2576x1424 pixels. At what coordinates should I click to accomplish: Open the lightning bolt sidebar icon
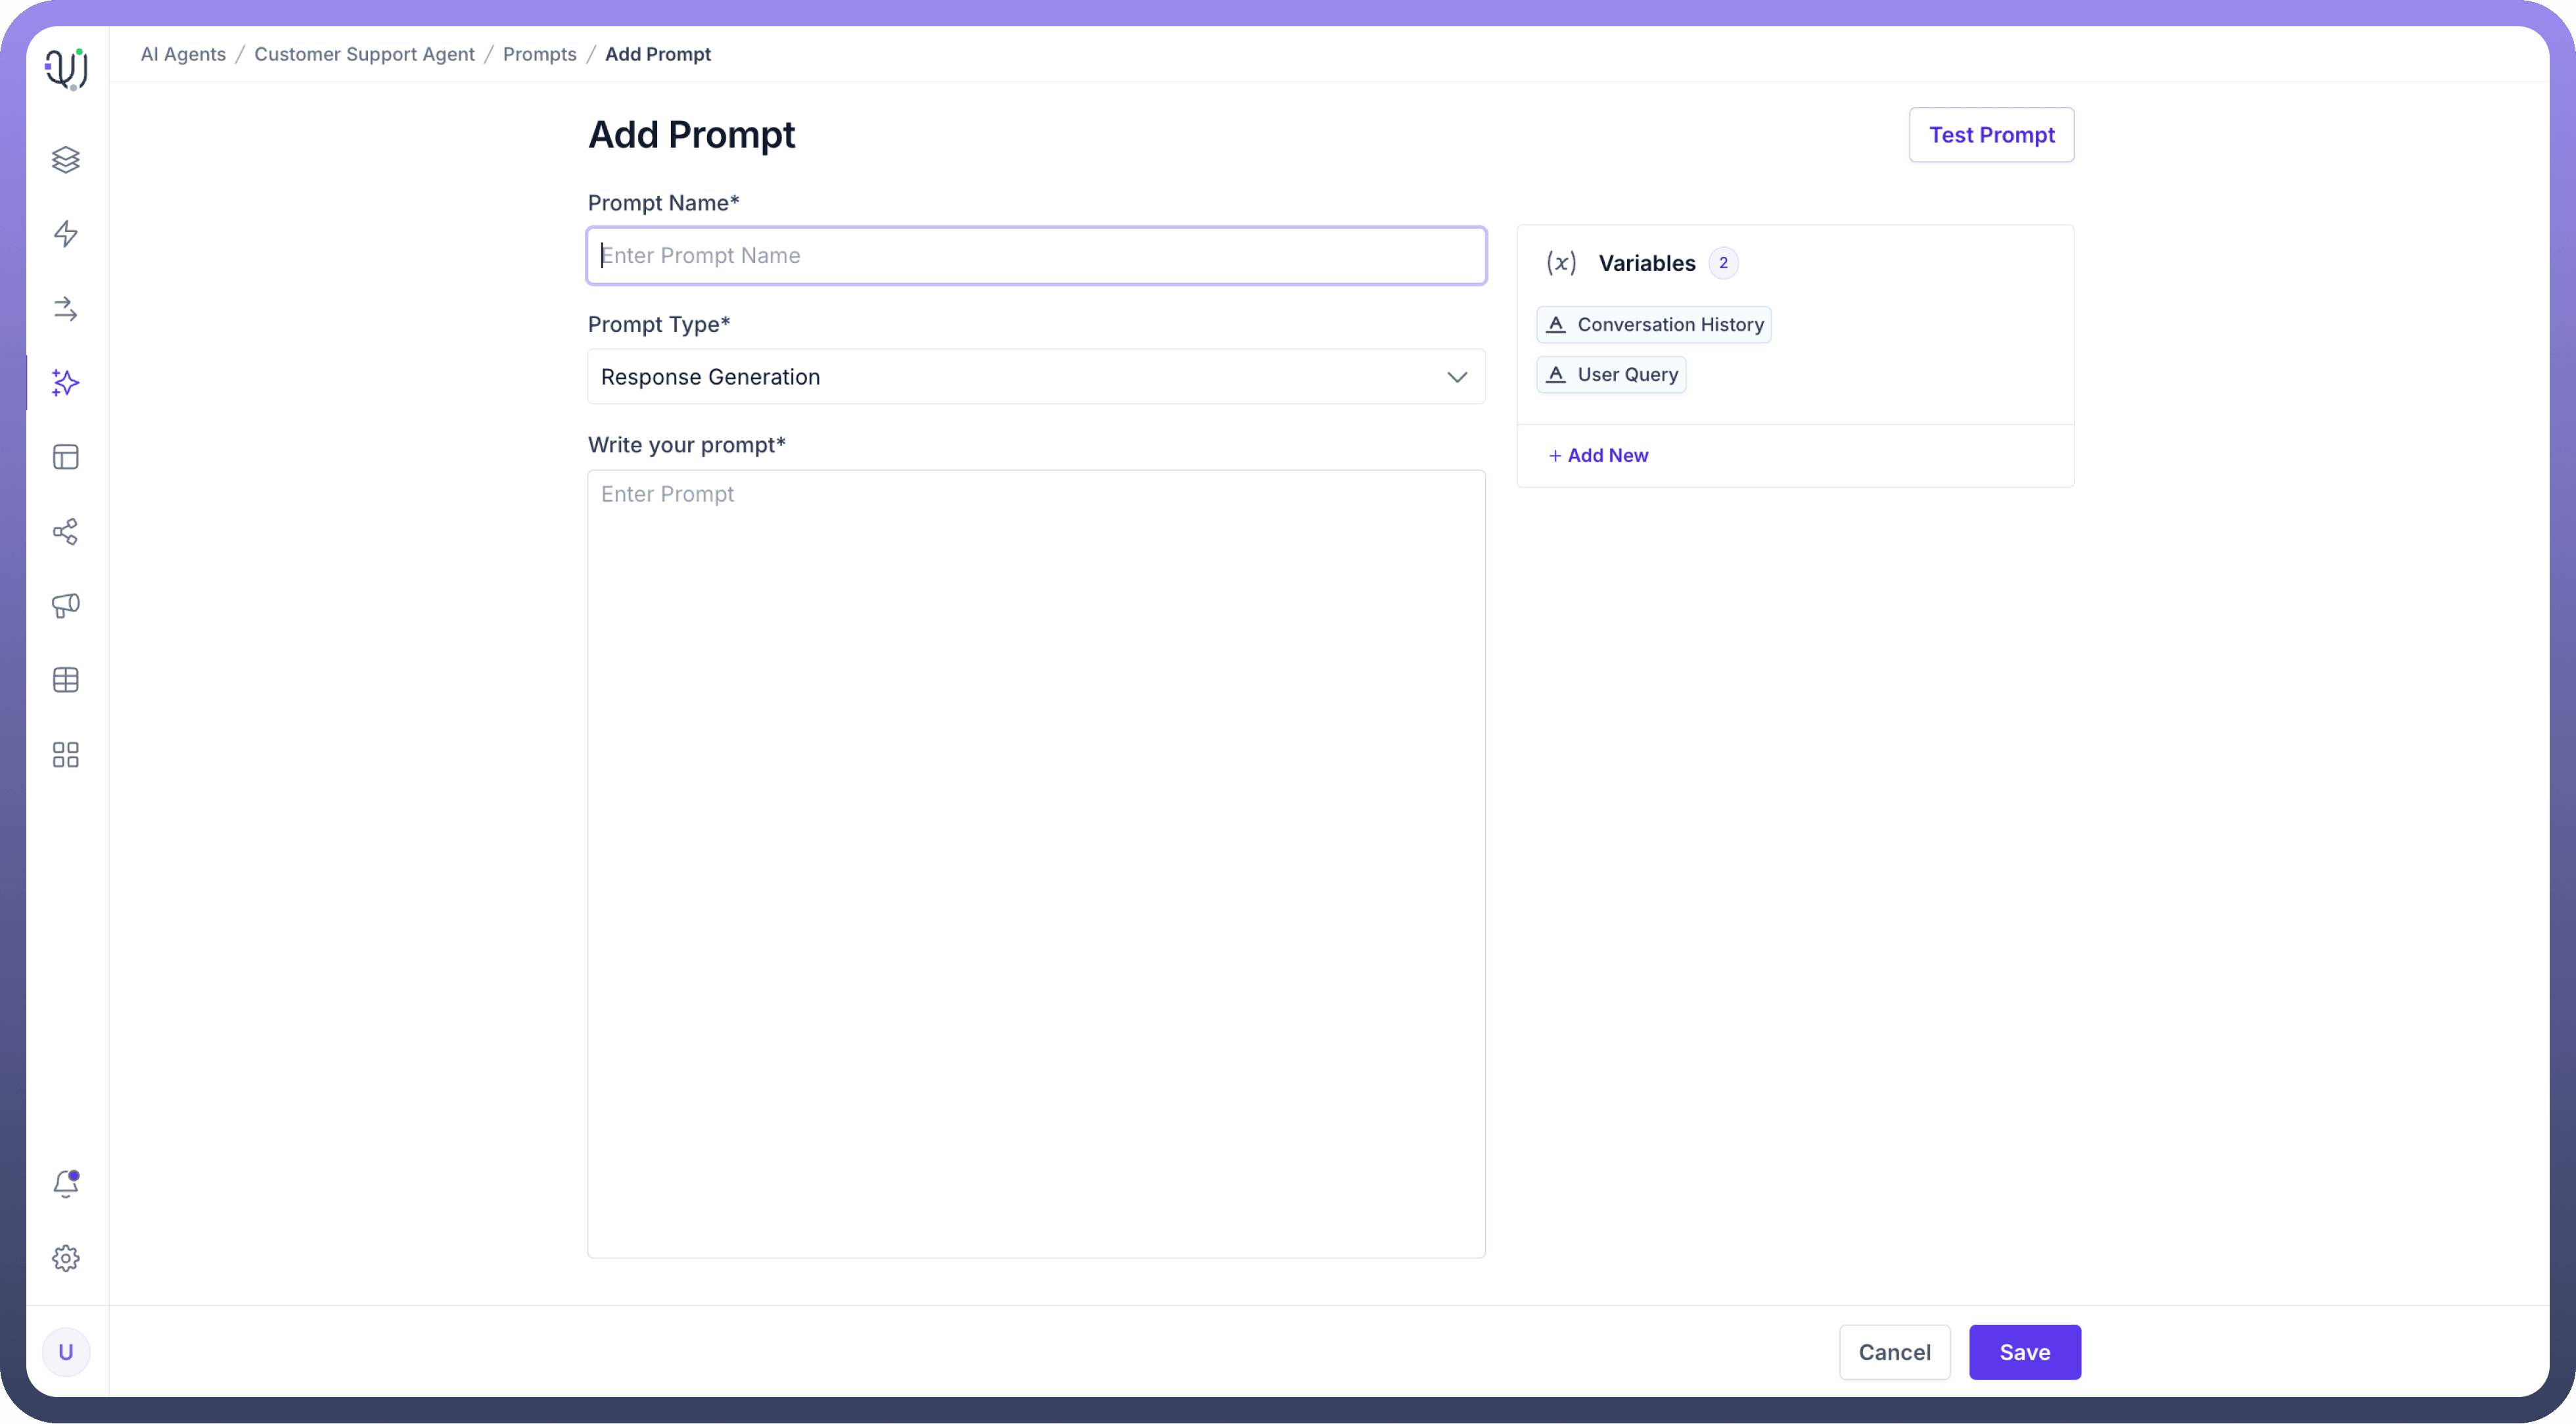66,234
